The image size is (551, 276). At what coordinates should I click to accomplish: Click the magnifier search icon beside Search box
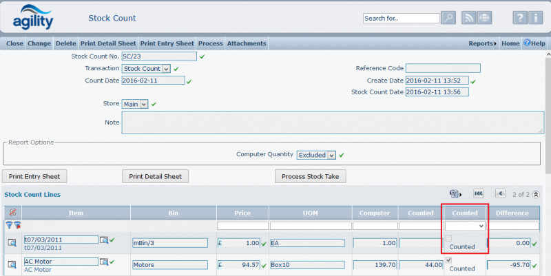pos(448,18)
